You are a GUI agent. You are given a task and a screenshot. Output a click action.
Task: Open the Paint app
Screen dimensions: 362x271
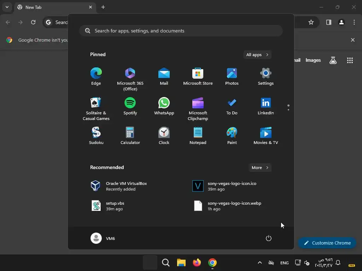click(x=232, y=136)
